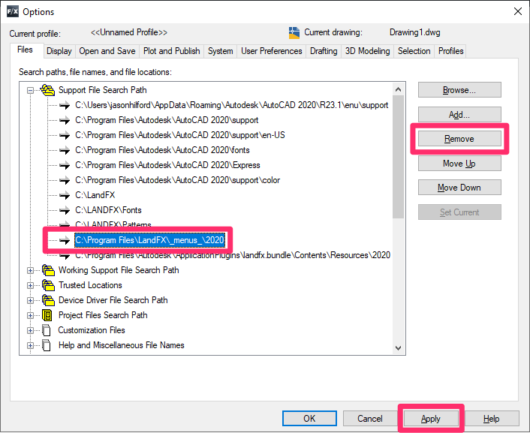Expand the Working Support File Search Path node
The image size is (530, 433).
pyautogui.click(x=31, y=270)
